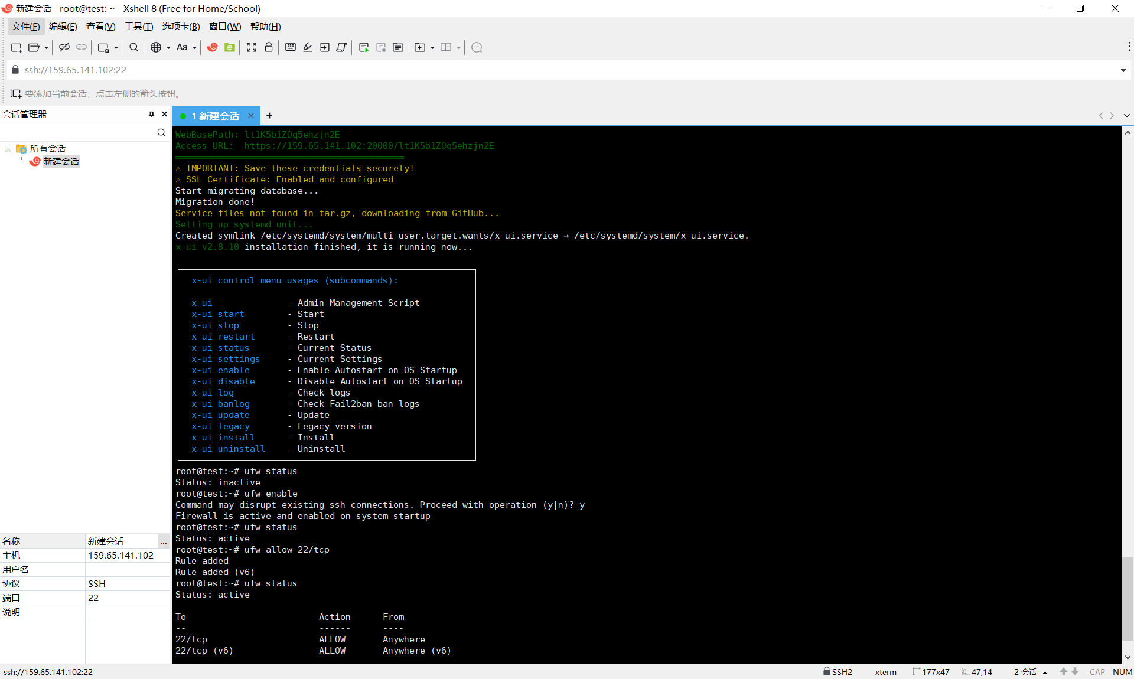Open the font Aa dropdown arrow

(194, 48)
